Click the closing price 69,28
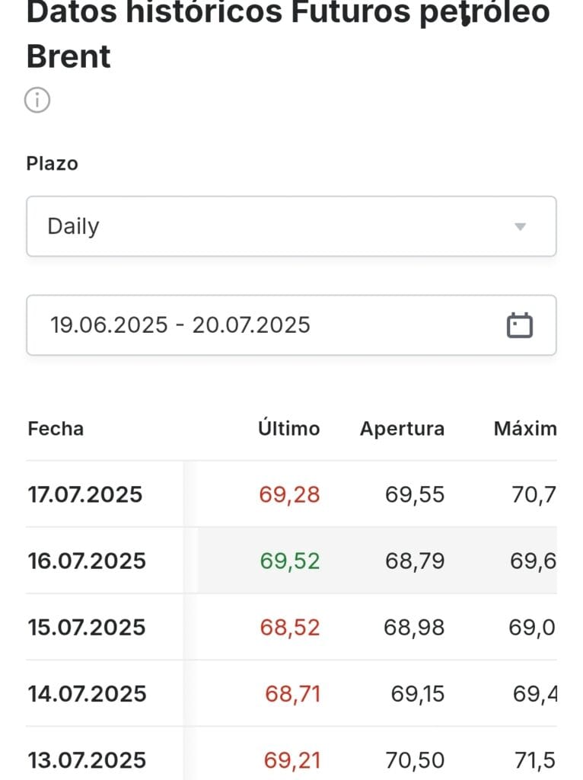Screen dimensions: 583x780 (x=289, y=495)
